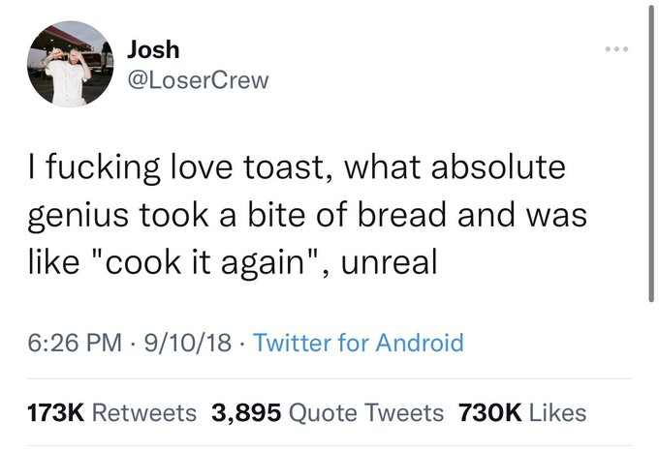Click the right-side vertical scrollbar
The width and height of the screenshot is (659, 451).
[x=649, y=155]
